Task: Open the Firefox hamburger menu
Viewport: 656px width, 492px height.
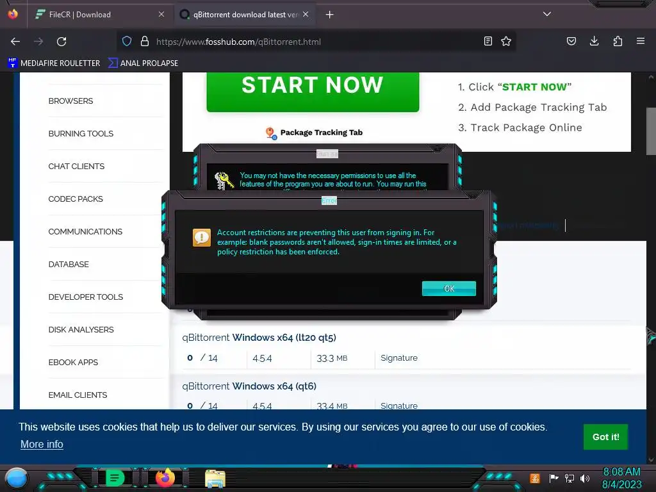Action: click(641, 41)
